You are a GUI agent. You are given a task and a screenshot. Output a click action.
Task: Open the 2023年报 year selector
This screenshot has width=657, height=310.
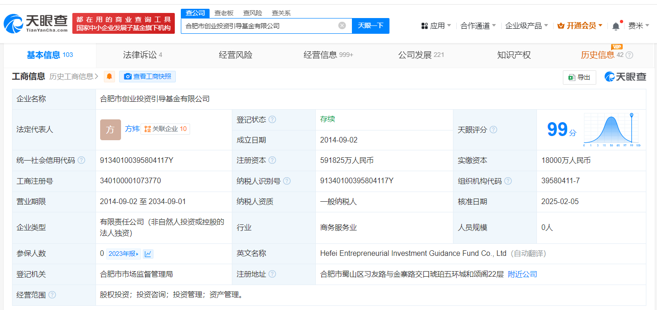[x=123, y=254]
